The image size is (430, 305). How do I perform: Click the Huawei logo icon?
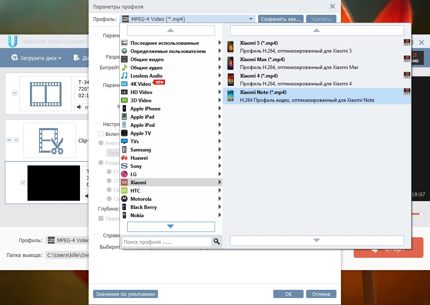coord(124,158)
